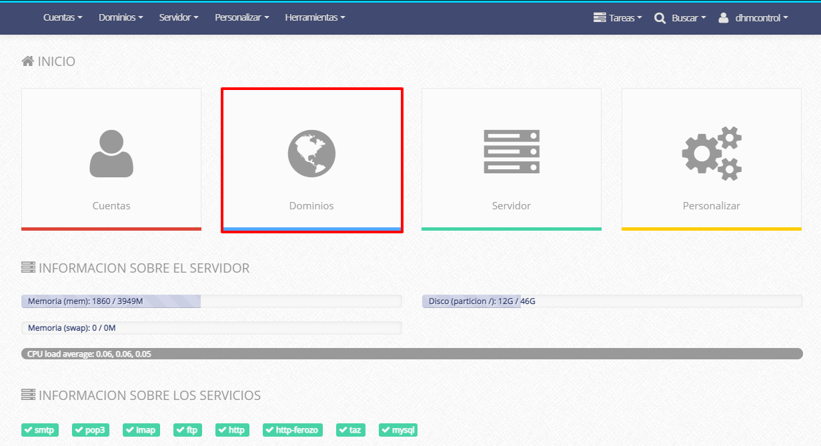Viewport: 821px width, 446px height.
Task: Click the Disco partition usage bar
Action: pos(612,301)
